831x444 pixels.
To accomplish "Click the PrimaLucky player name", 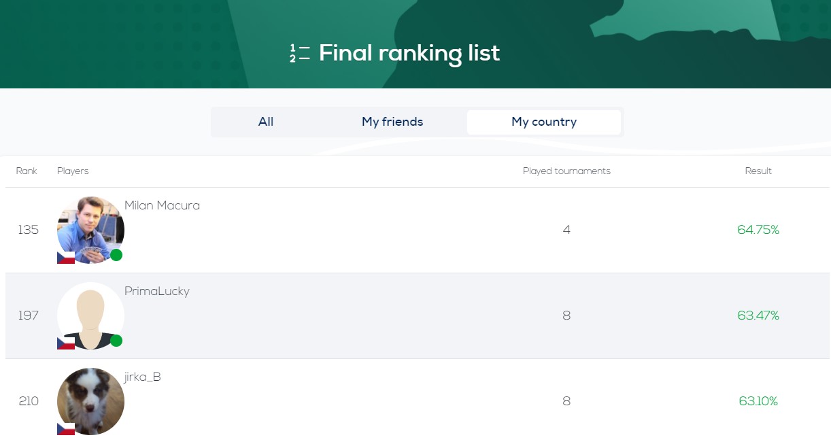I will (157, 291).
